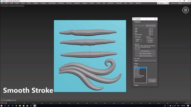Select the first highlighted shape in list
This screenshot has height=107, width=191.
140,68
